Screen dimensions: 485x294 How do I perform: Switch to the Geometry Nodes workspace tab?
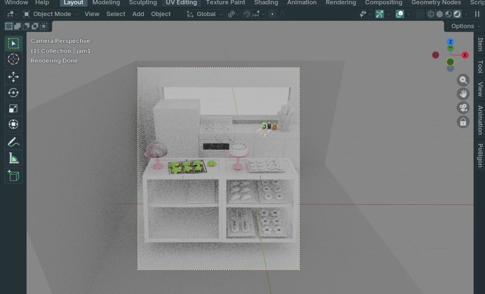tap(436, 3)
